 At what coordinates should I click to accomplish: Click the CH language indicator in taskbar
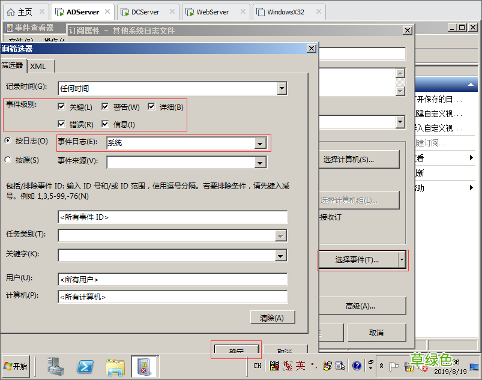(257, 366)
